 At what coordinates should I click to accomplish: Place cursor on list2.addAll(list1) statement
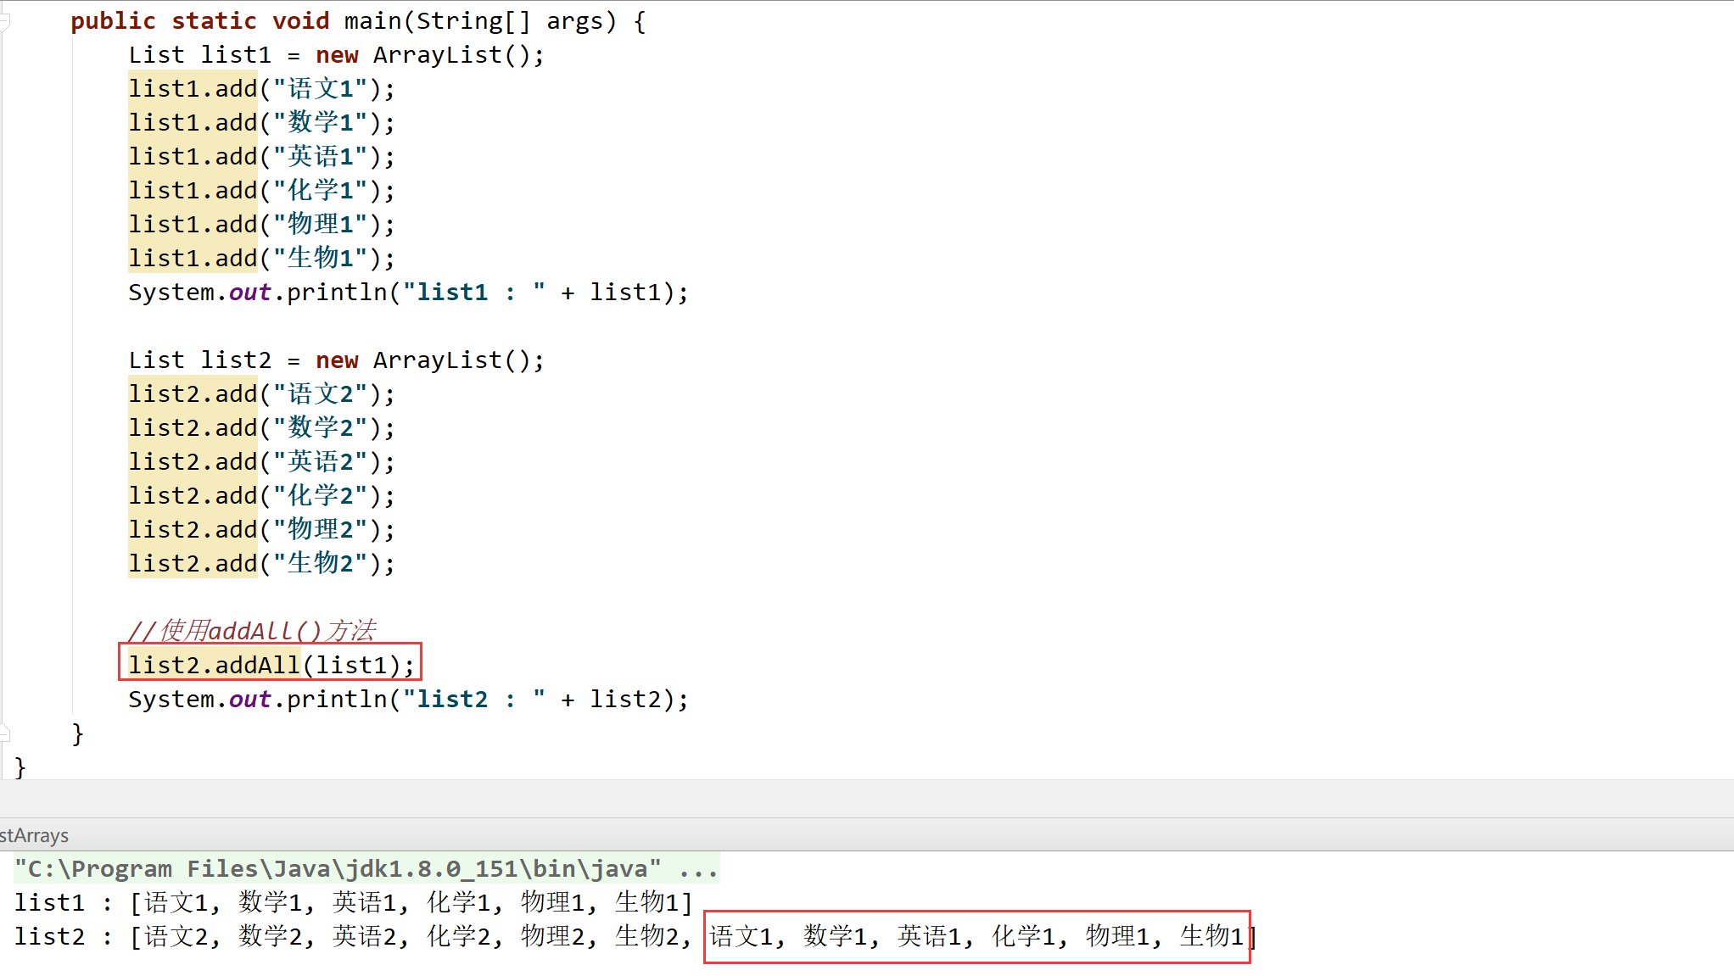270,665
